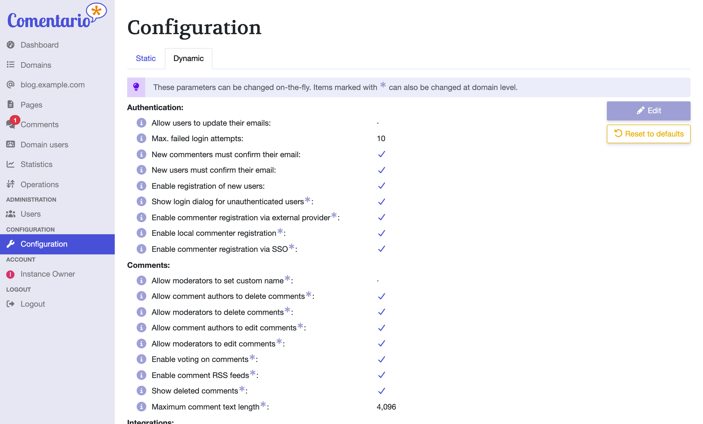Open Users under Administration

click(x=57, y=214)
